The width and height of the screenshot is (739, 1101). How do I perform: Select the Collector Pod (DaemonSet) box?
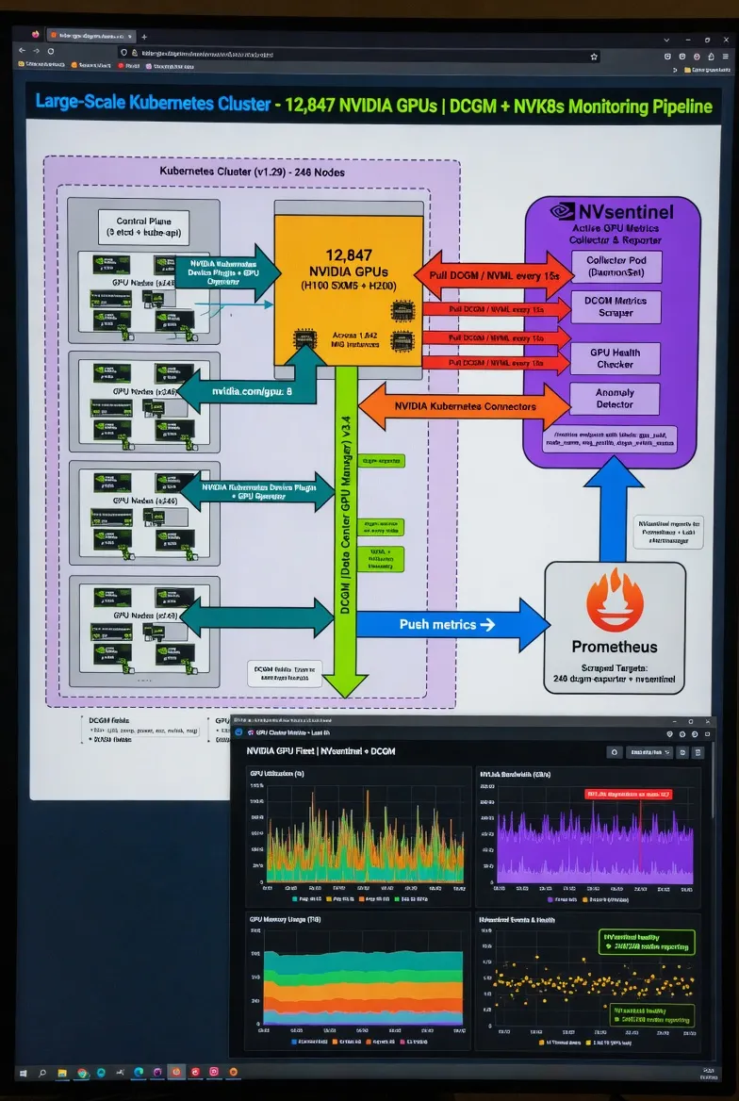(x=616, y=266)
